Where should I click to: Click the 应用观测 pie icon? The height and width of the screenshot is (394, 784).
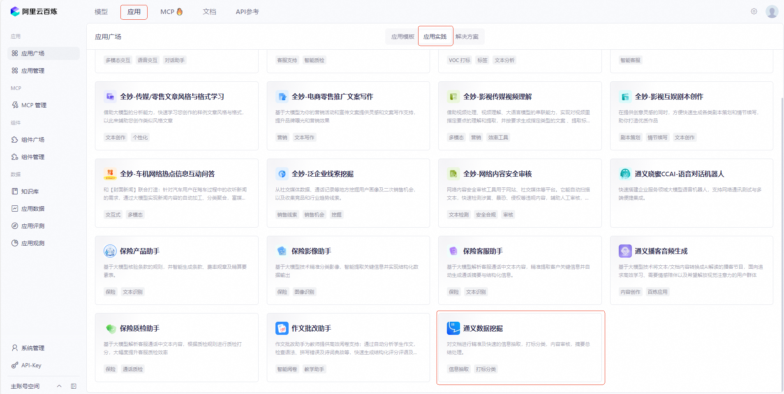coord(15,243)
